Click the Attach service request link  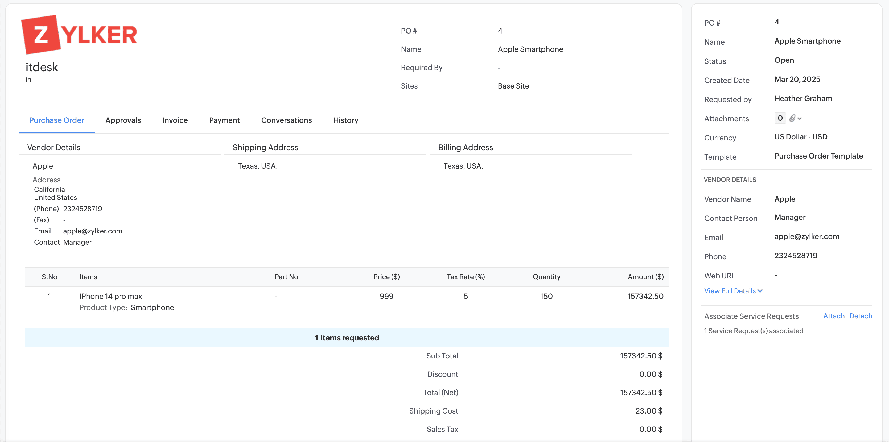click(x=834, y=316)
